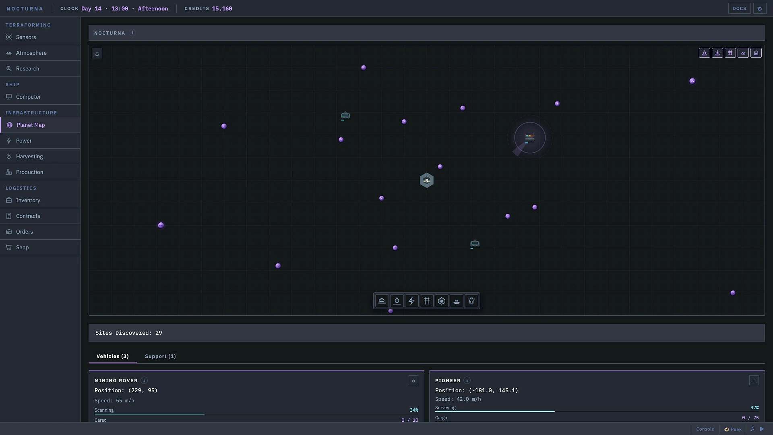
Task: Toggle the building layer overlay on map
Action: 756,53
